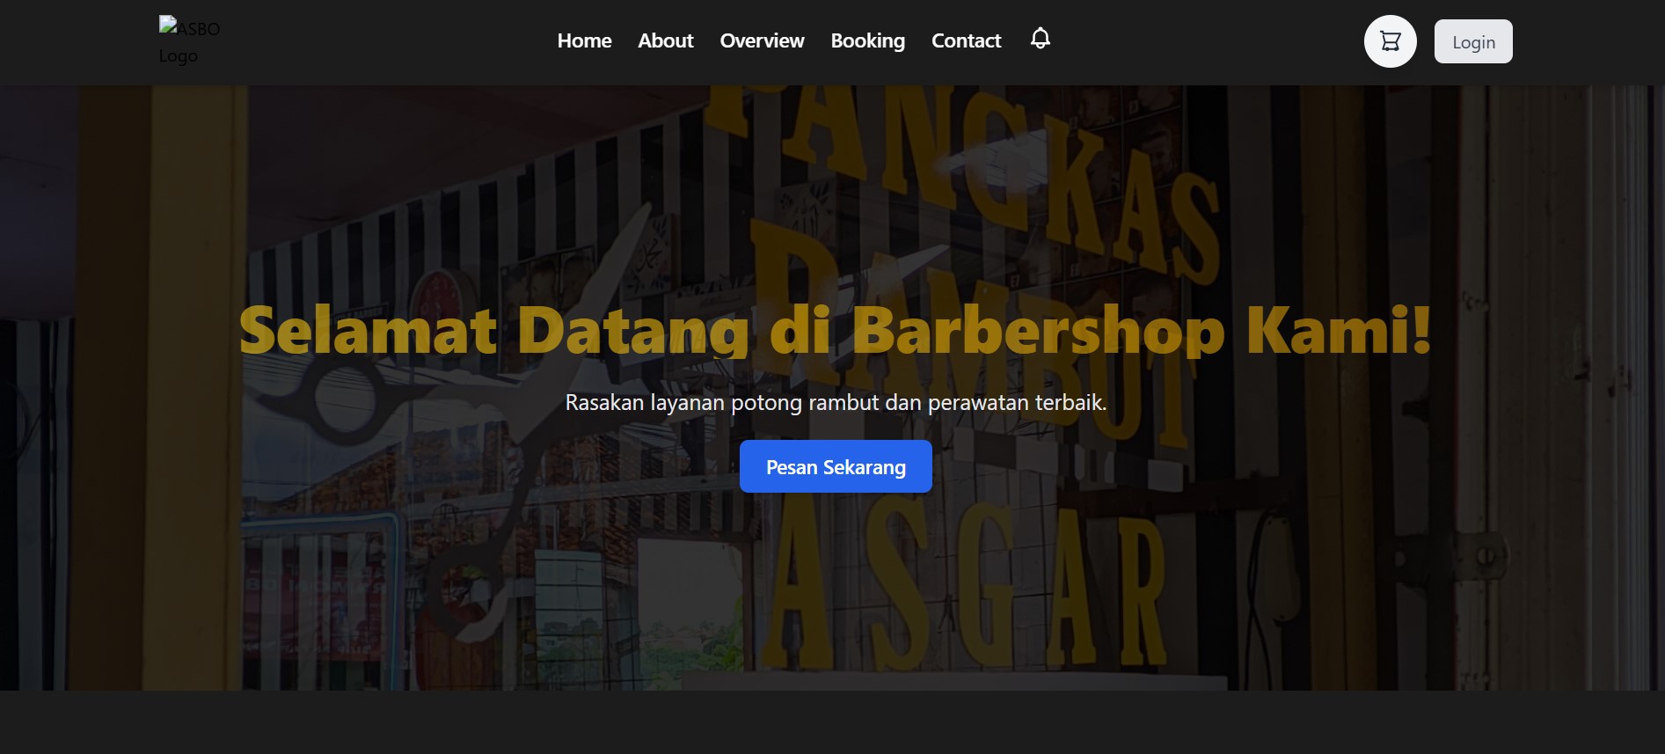Open the Booking page
The image size is (1665, 754).
[867, 40]
